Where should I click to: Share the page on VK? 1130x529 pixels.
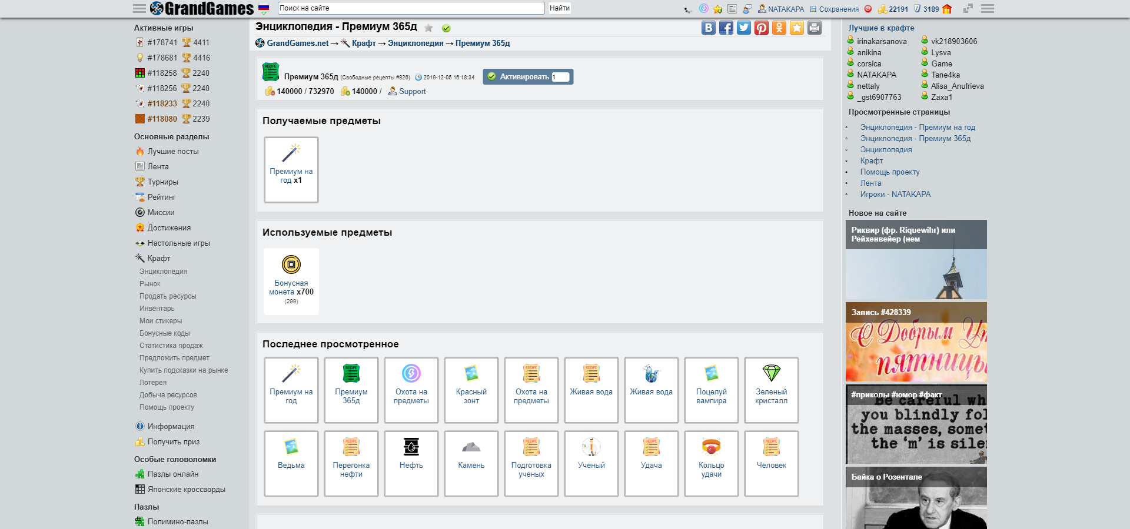pos(709,28)
